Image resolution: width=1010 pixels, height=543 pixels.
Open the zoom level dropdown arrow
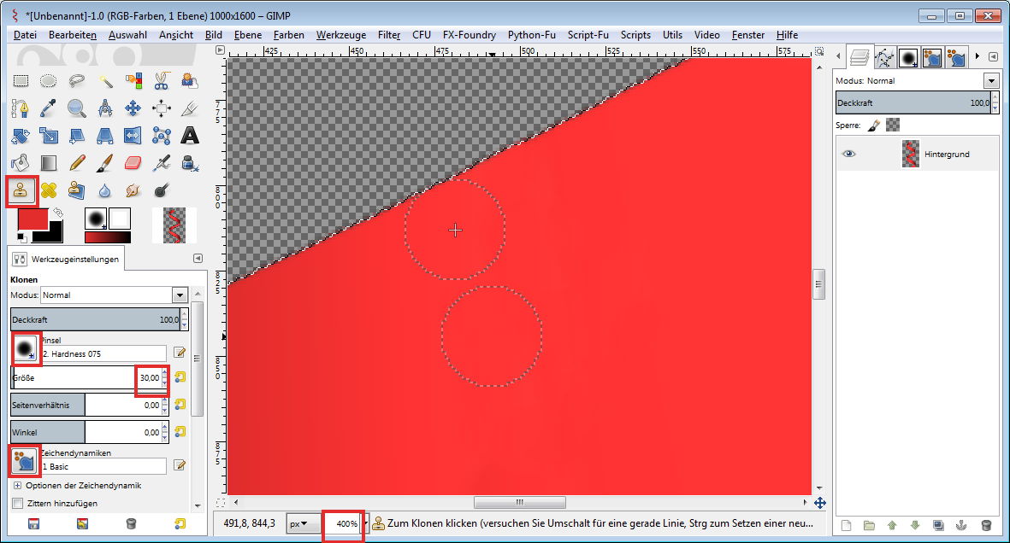[x=365, y=523]
